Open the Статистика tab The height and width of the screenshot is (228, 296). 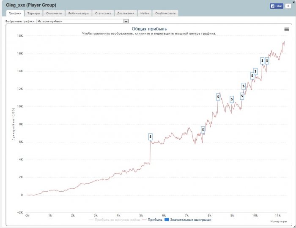pos(103,13)
